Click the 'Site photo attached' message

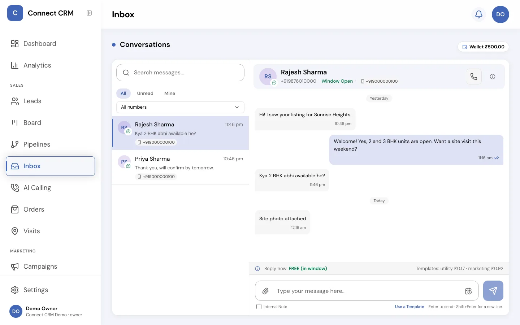tap(282, 222)
